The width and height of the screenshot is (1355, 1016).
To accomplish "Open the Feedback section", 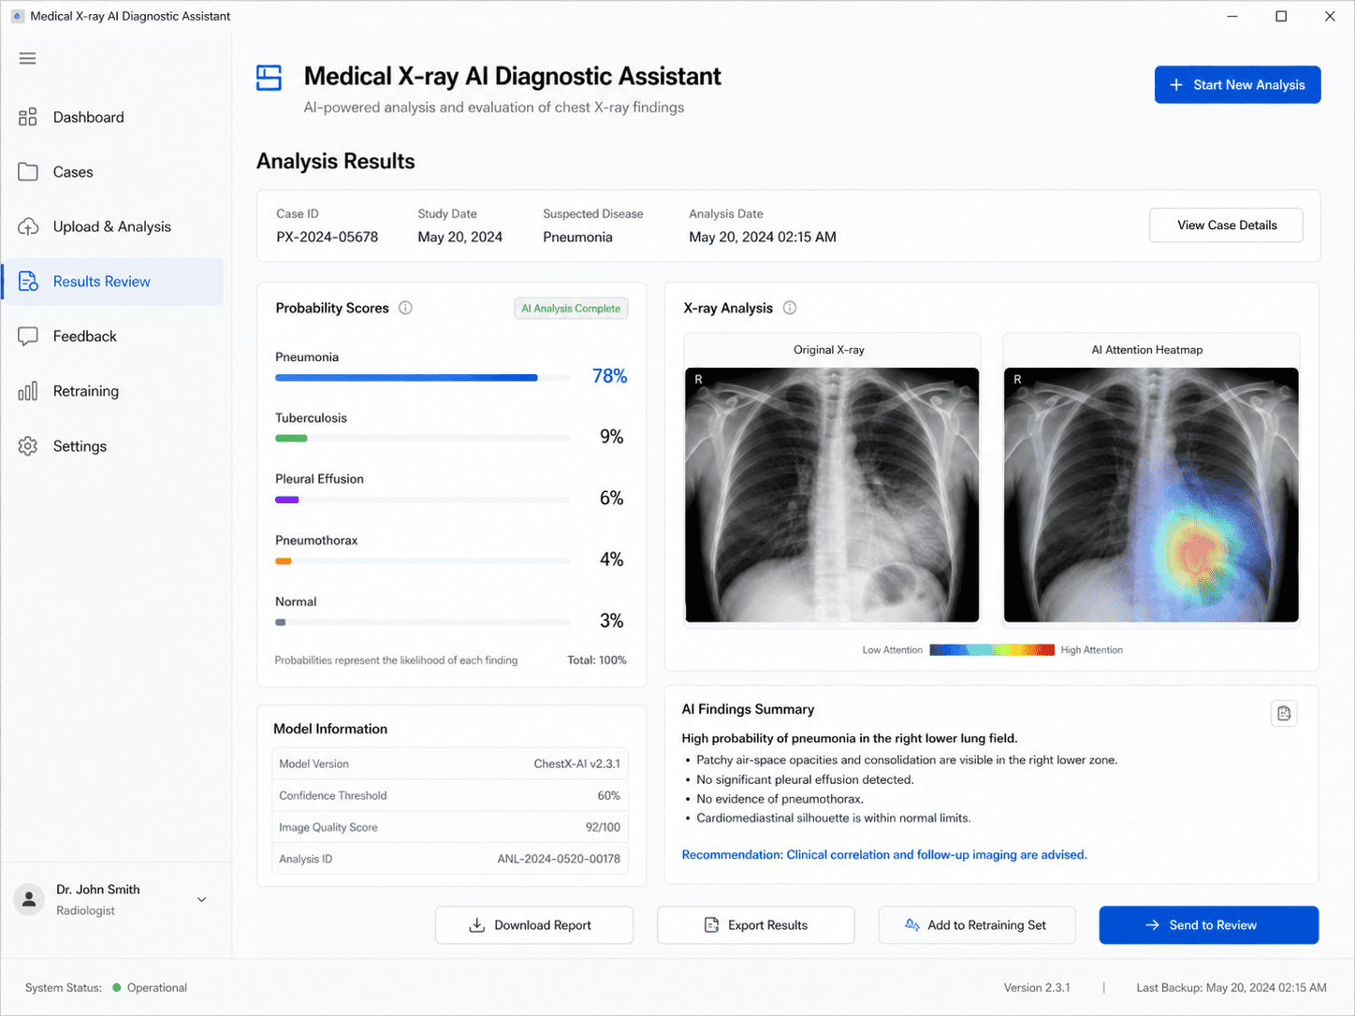I will point(113,337).
